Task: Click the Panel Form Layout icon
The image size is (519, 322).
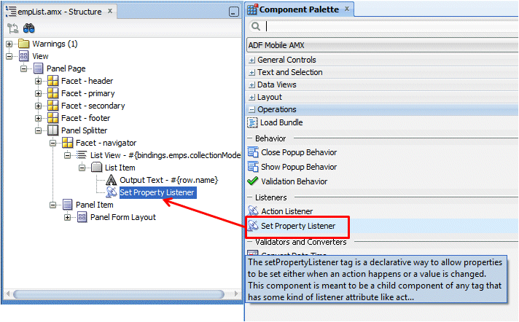Action: pos(82,217)
